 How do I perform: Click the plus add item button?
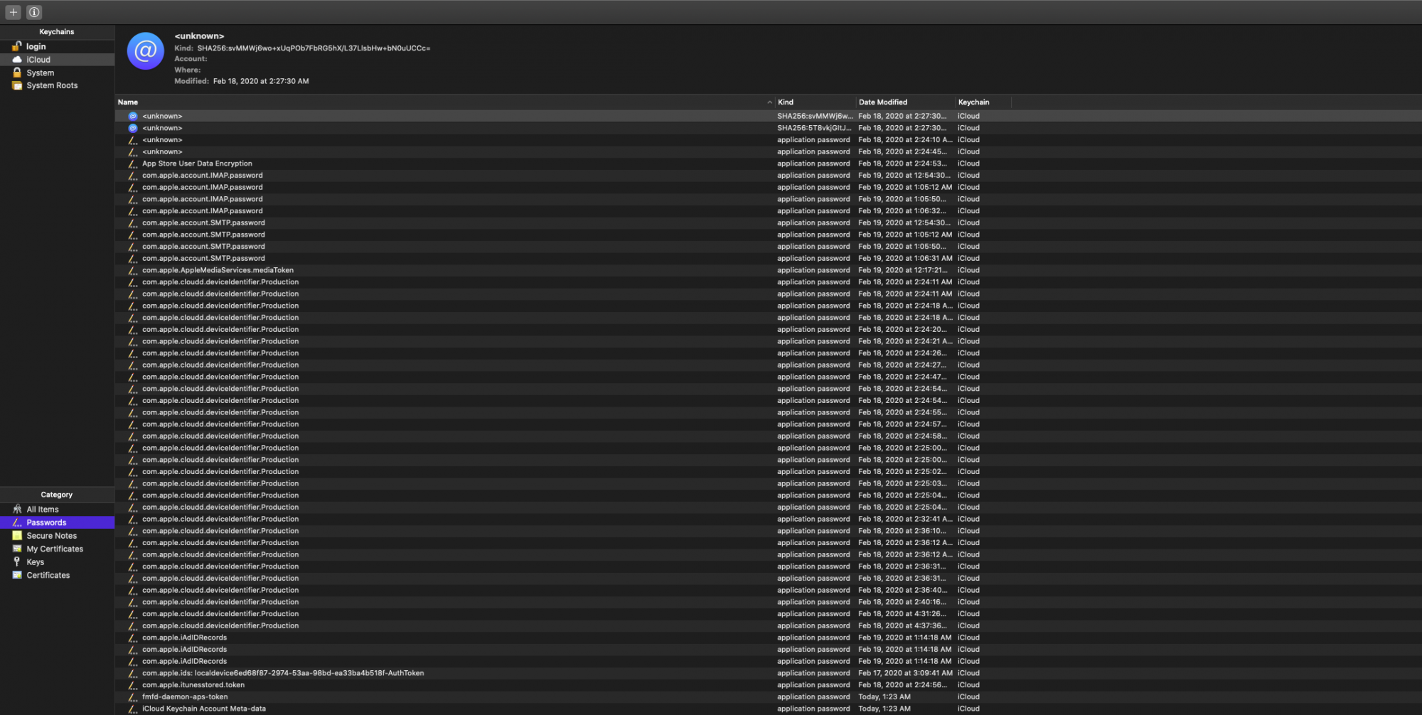(x=14, y=12)
